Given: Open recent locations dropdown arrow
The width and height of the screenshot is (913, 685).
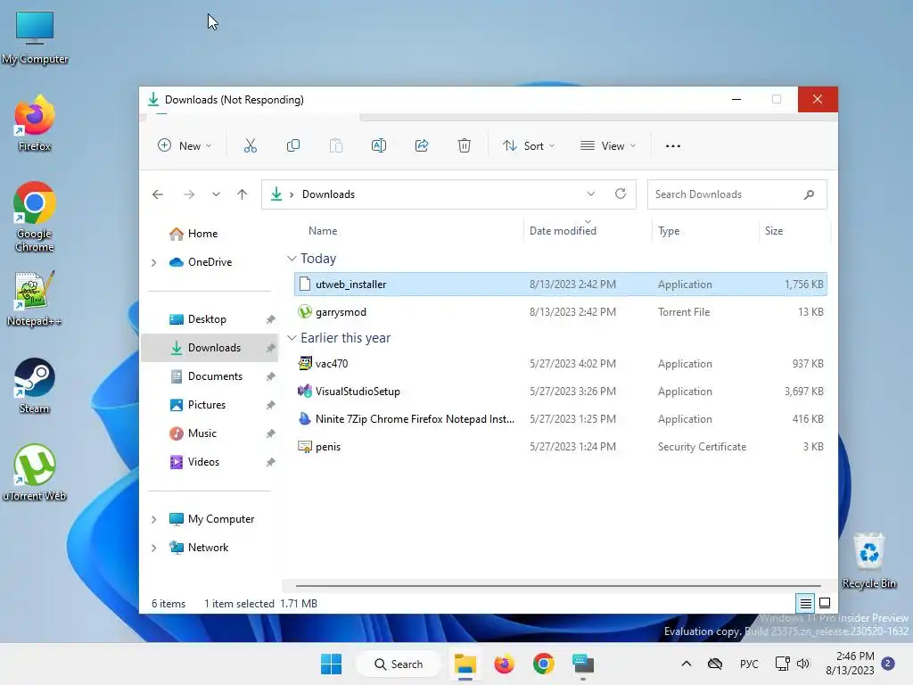Looking at the screenshot, I should 216,194.
